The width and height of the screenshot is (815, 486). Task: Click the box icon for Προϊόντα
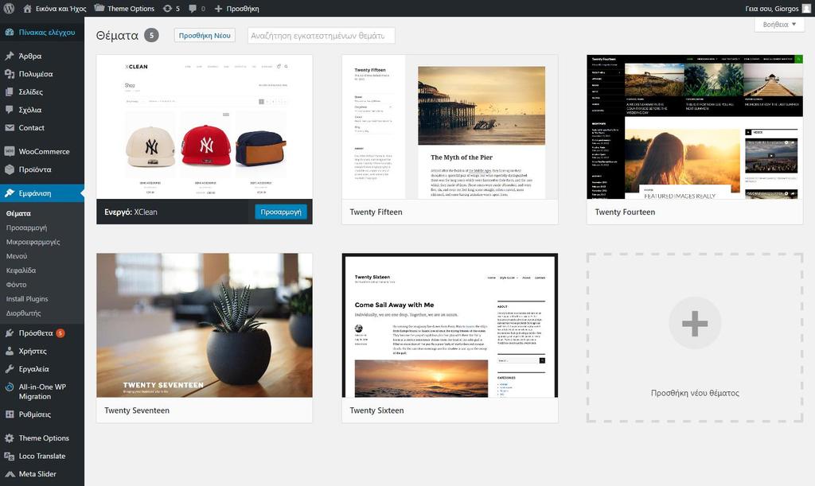click(10, 169)
